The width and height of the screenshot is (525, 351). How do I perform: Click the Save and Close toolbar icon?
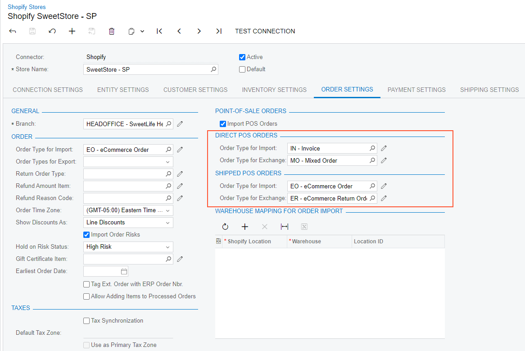(92, 31)
